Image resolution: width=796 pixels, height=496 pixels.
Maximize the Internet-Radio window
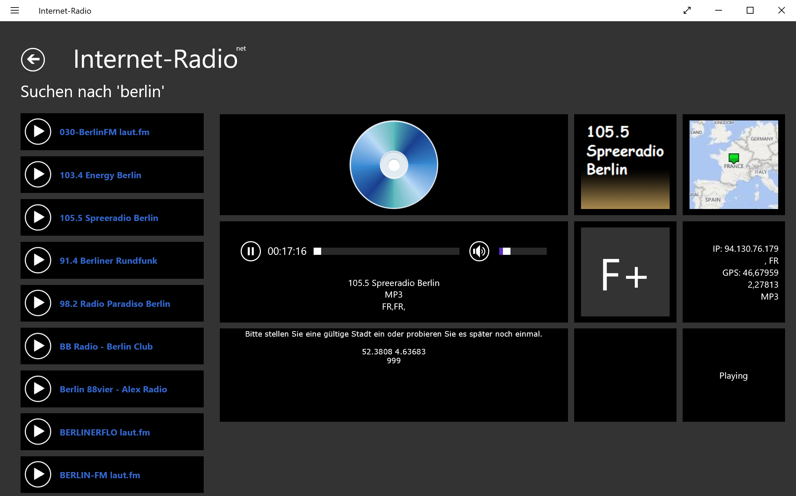(750, 11)
